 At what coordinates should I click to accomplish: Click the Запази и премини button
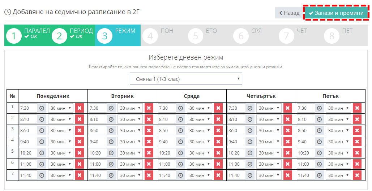(336, 13)
